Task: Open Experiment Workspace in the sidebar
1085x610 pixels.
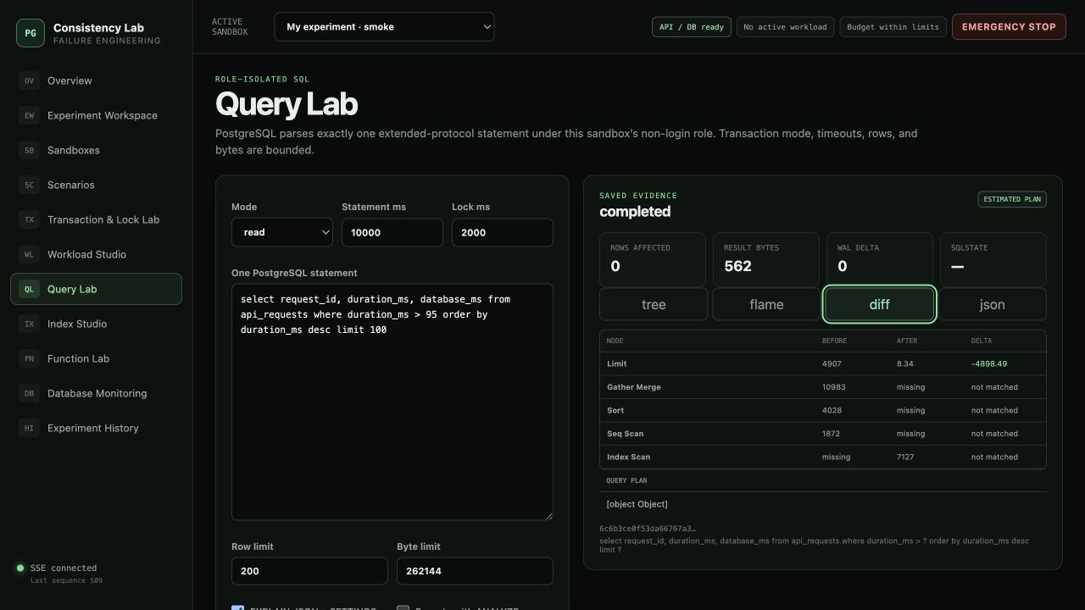Action: tap(96, 115)
